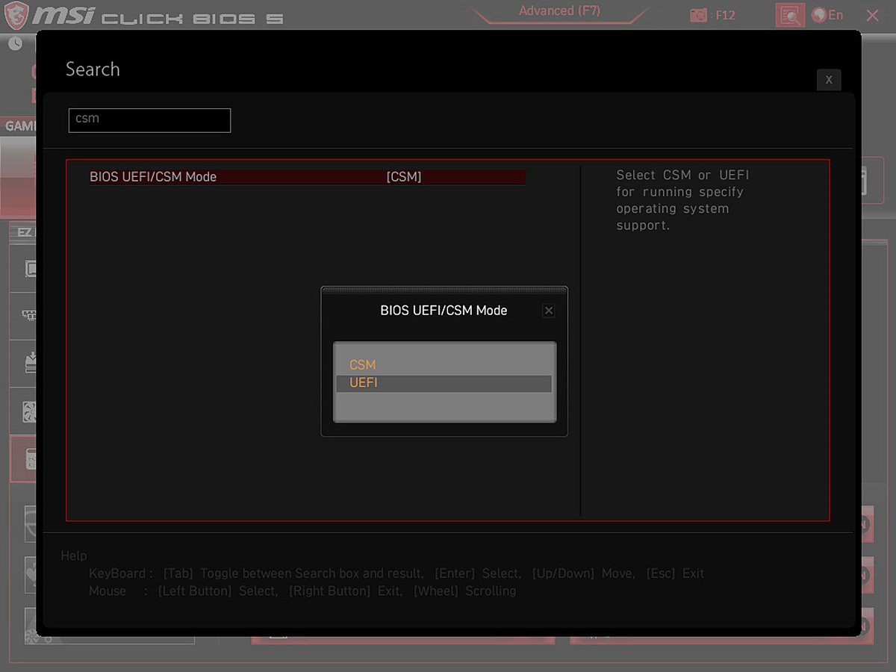This screenshot has height=672, width=896.
Task: Switch to Advanced (F7) mode
Action: click(x=559, y=11)
